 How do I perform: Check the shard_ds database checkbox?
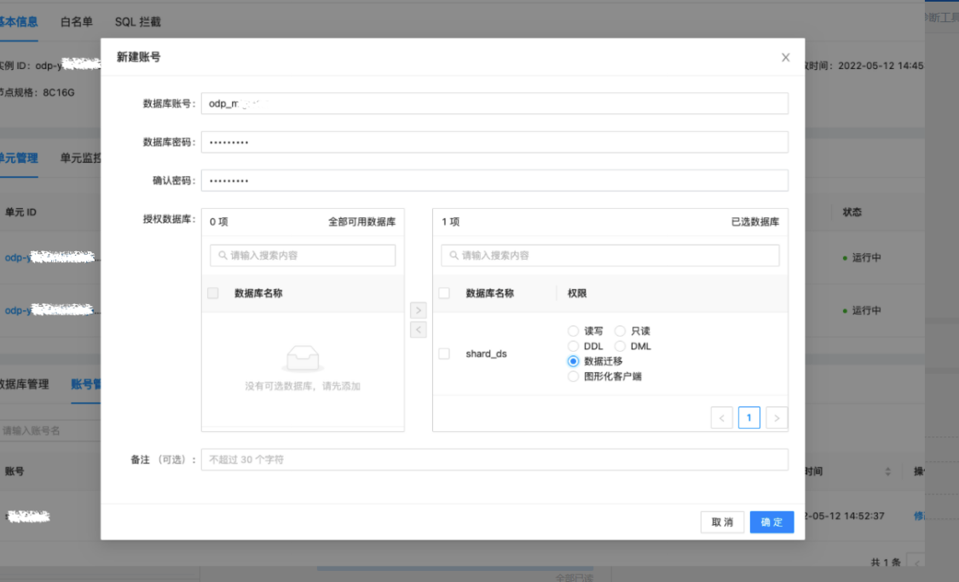443,352
